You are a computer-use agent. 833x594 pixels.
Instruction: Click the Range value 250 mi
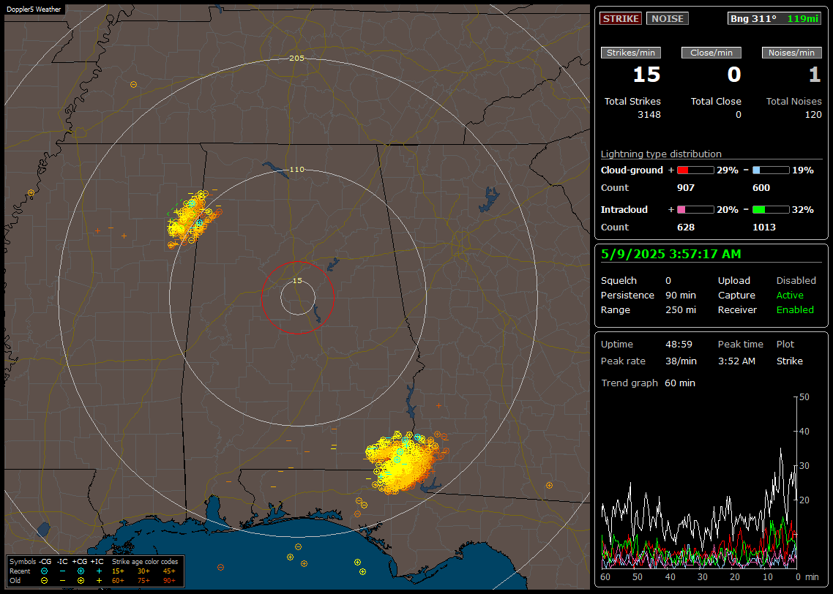681,310
